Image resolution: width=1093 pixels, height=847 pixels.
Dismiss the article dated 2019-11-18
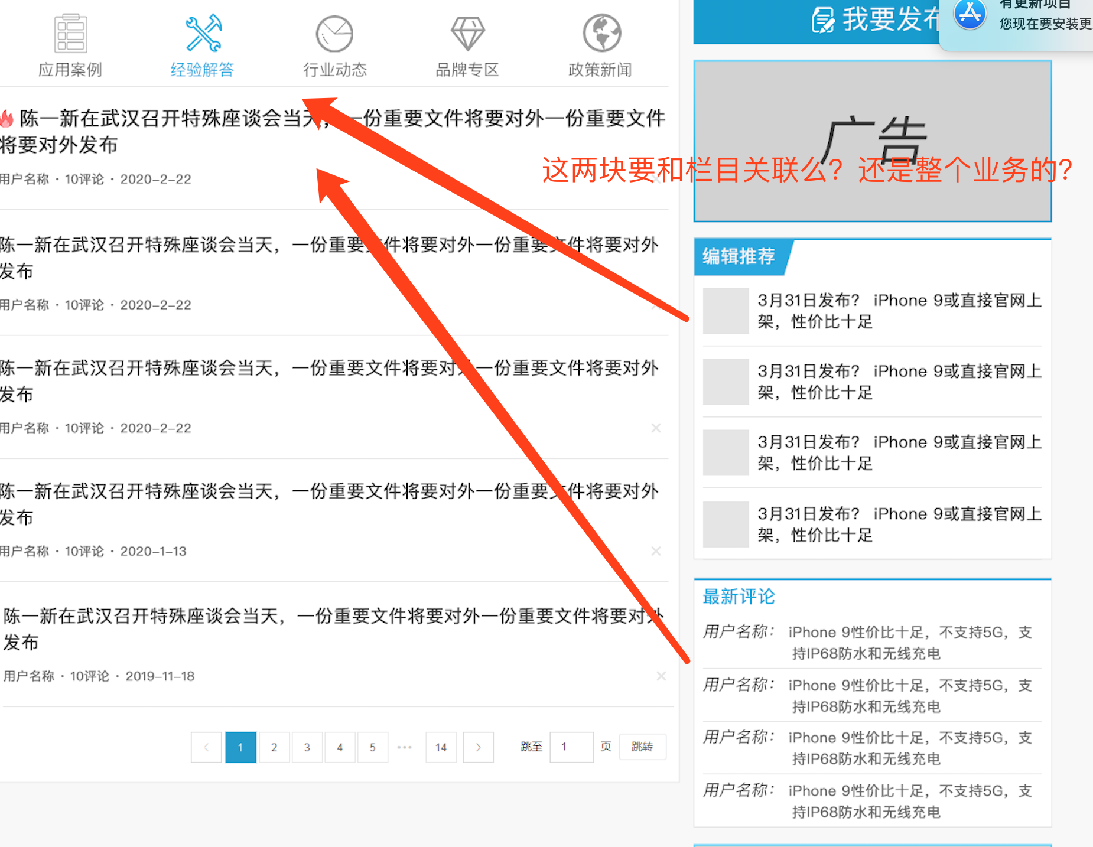pos(661,676)
